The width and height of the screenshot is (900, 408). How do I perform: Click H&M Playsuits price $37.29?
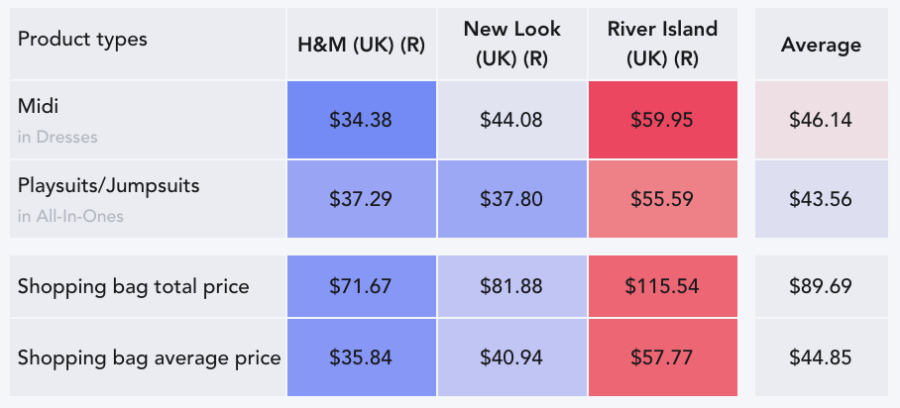tap(362, 199)
